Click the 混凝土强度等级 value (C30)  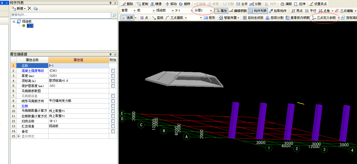click(x=79, y=71)
